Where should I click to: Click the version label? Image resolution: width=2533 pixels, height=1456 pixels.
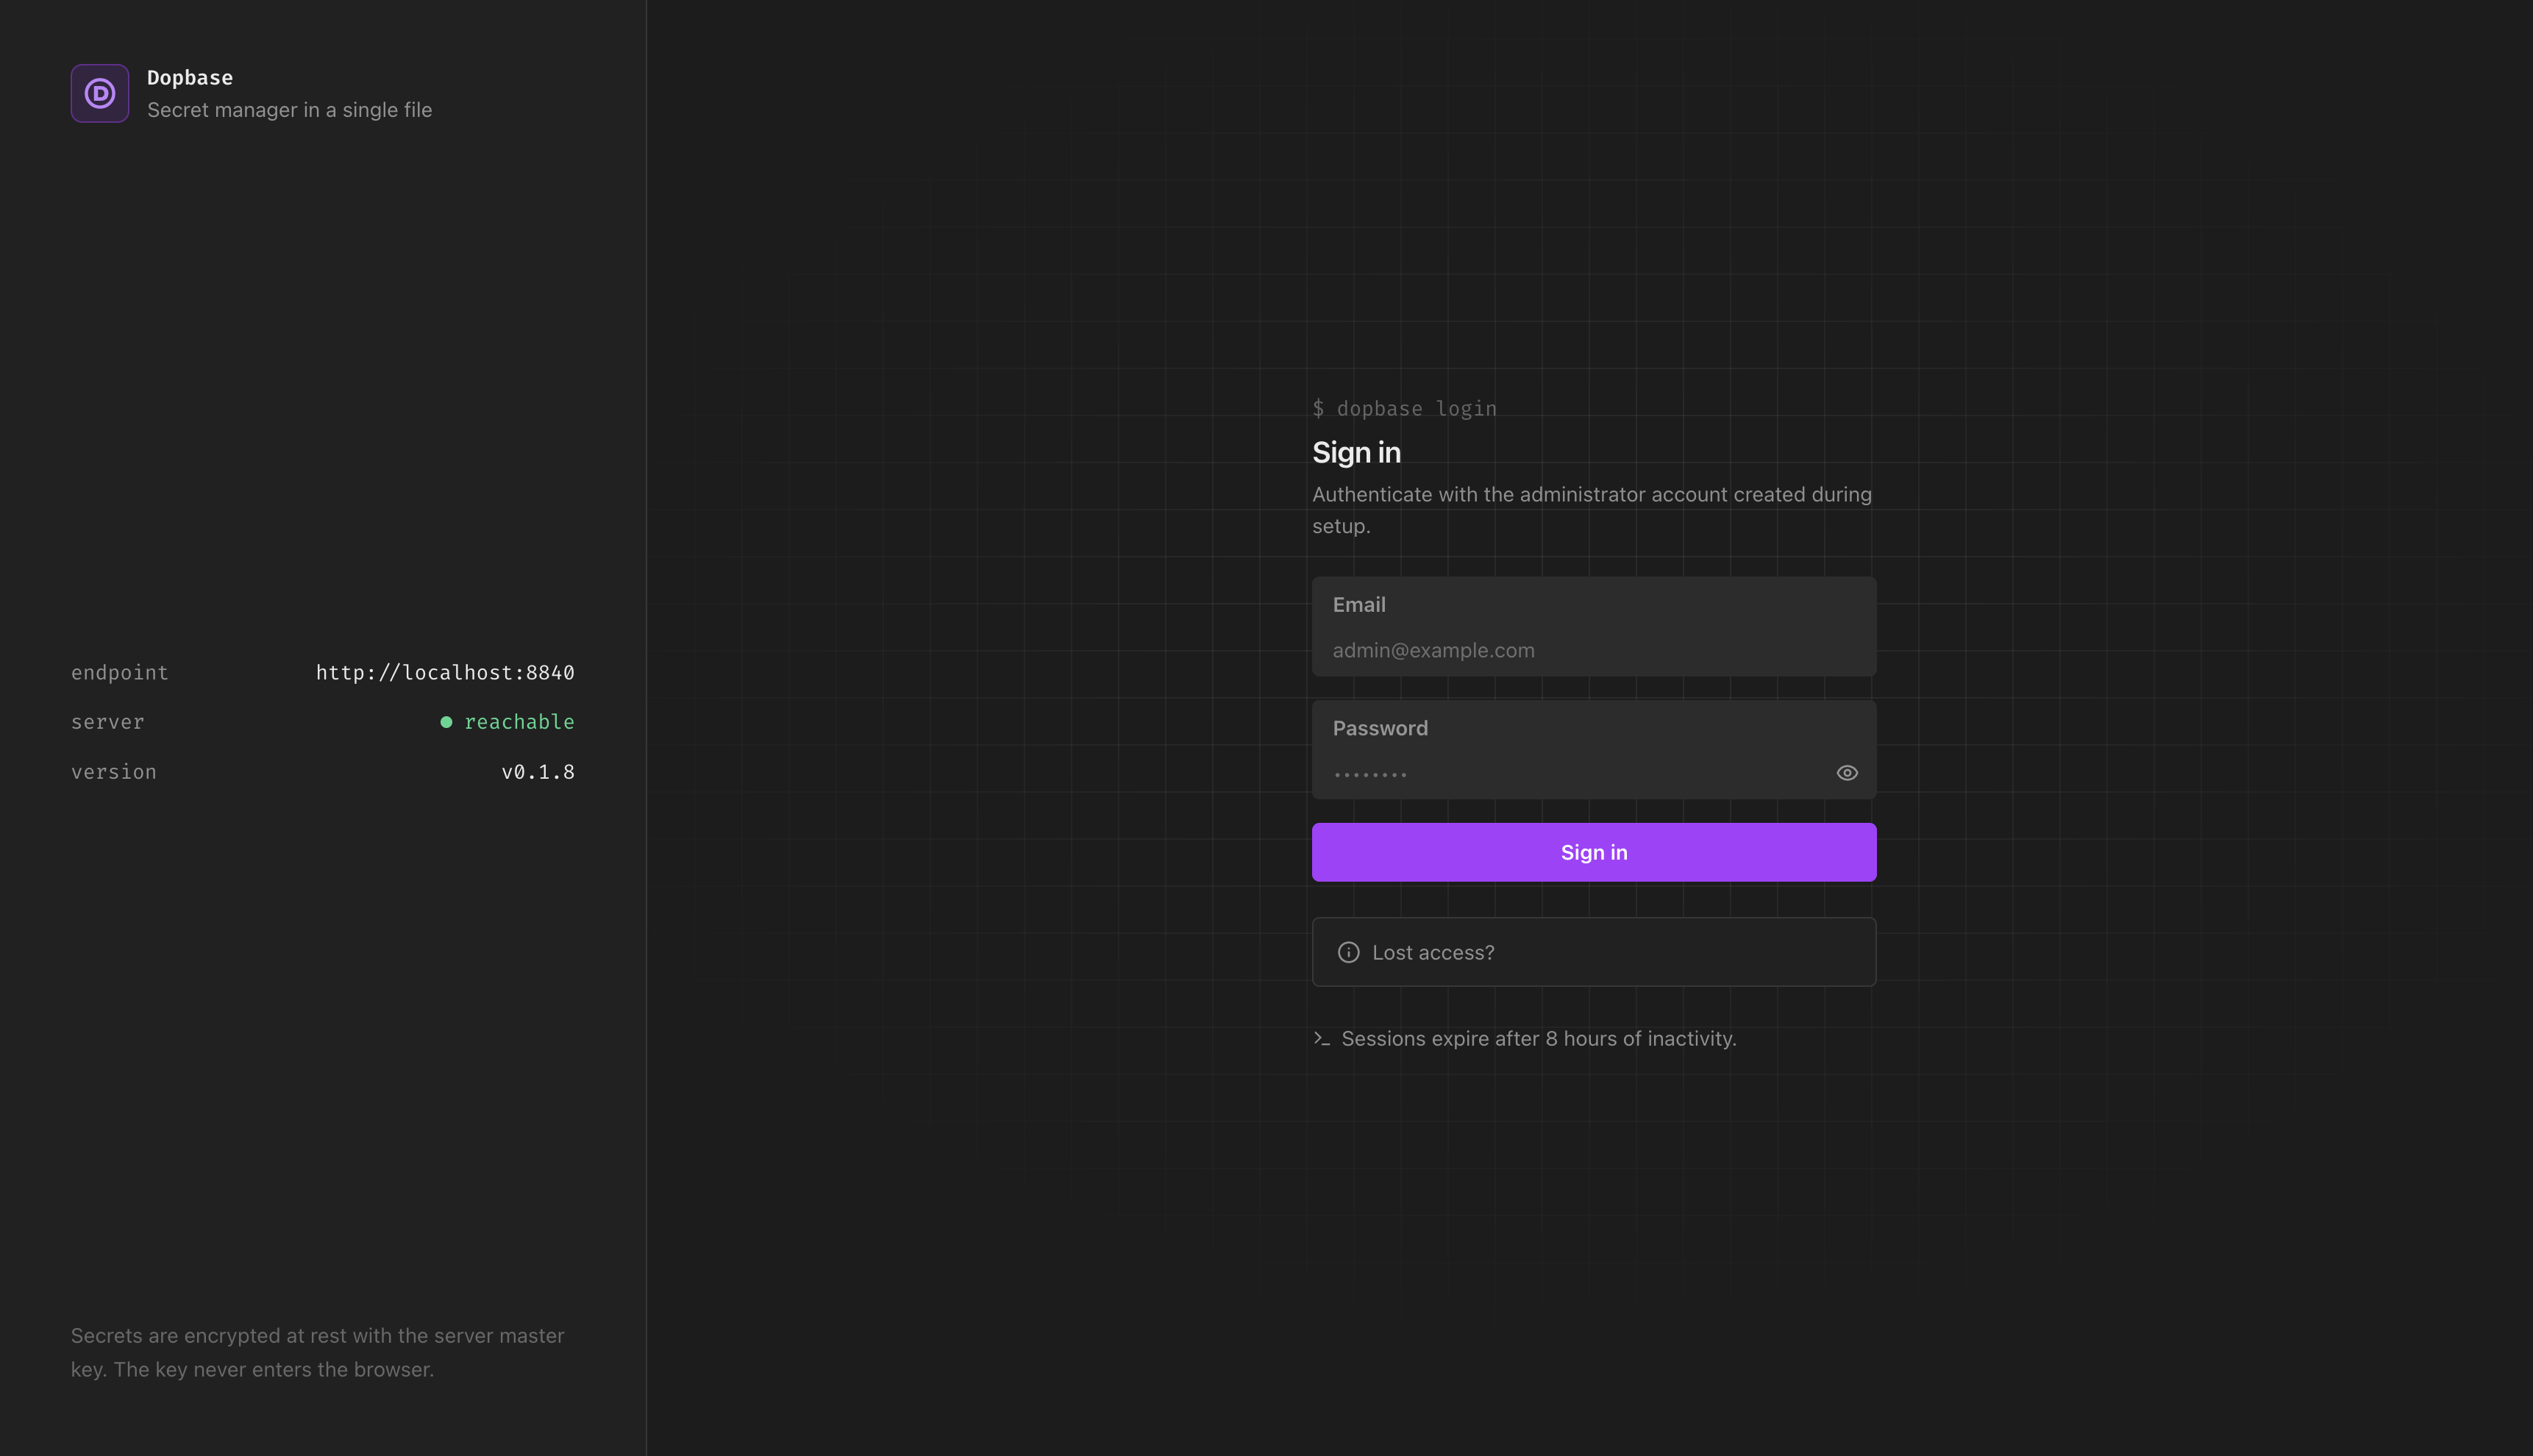pyautogui.click(x=114, y=772)
